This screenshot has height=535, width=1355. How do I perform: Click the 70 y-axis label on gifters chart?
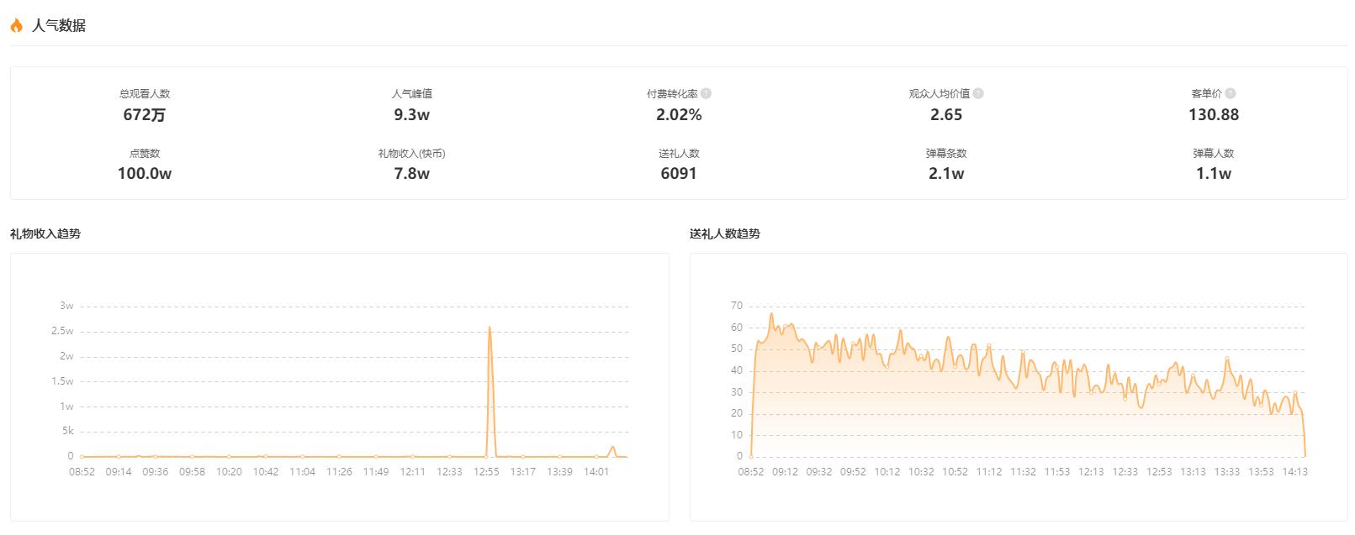click(x=737, y=306)
